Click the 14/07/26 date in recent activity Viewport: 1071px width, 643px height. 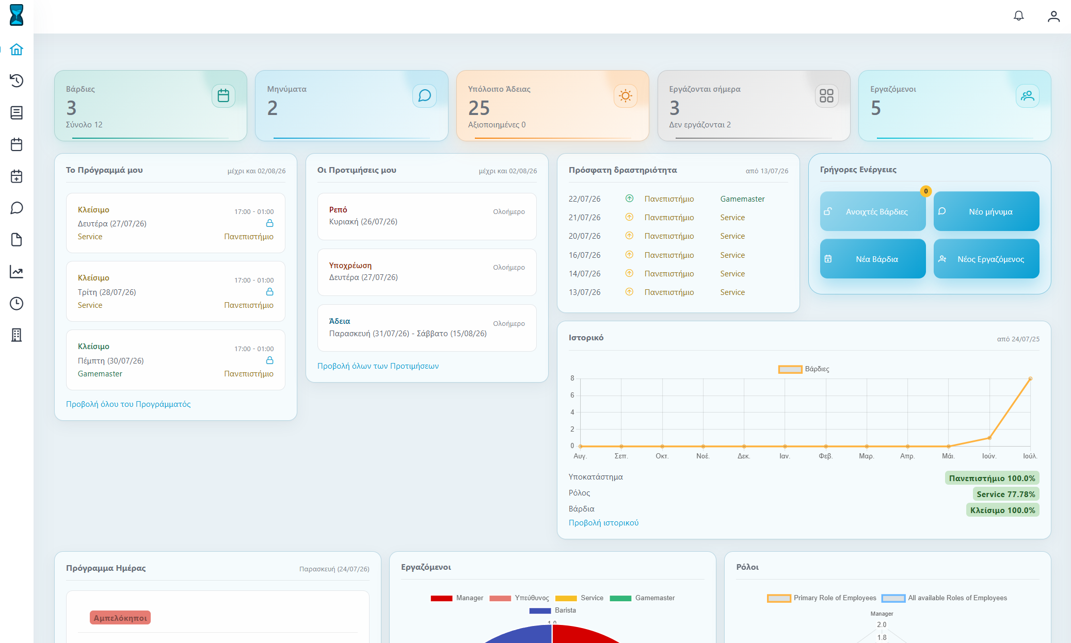(x=584, y=274)
